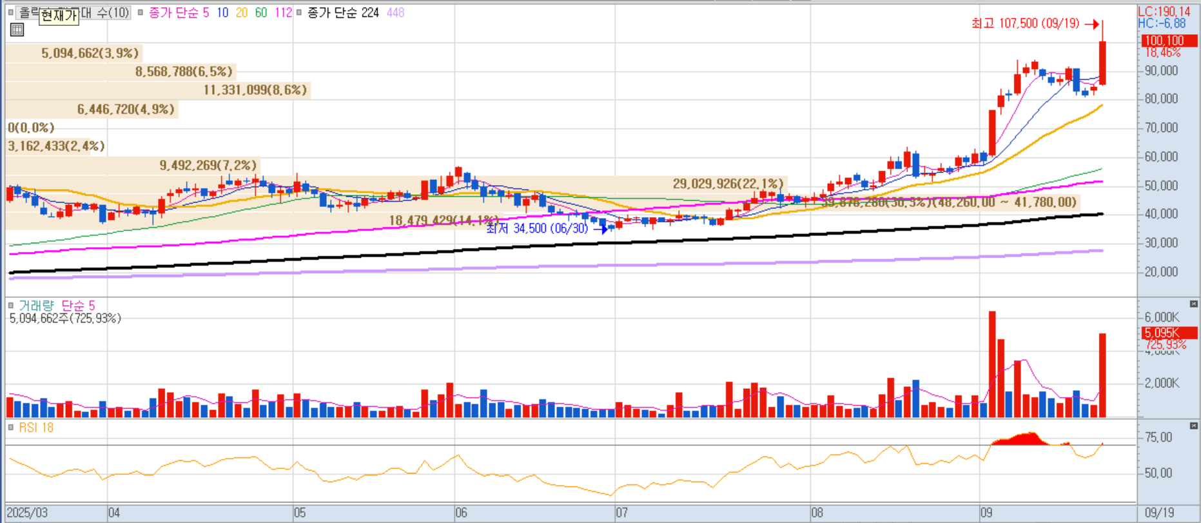This screenshot has width=1201, height=523.
Task: Click the 09/19 current date label
Action: [1159, 513]
